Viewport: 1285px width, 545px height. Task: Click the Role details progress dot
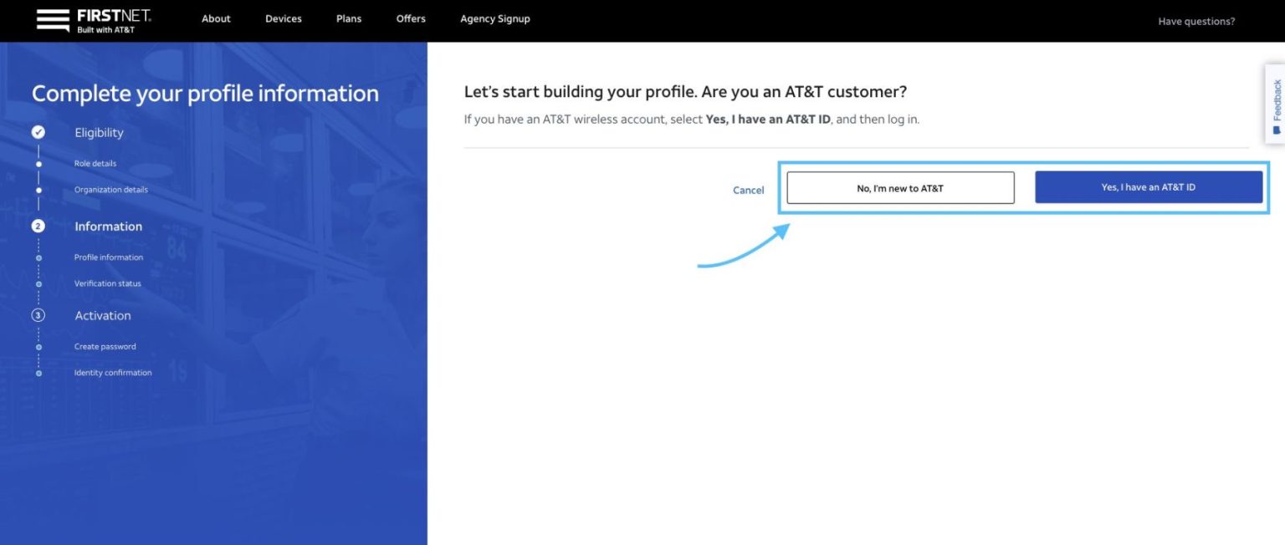coord(38,163)
